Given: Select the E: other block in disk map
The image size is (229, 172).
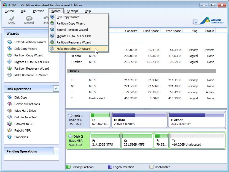Looking at the screenshot, I should pyautogui.click(x=196, y=120).
